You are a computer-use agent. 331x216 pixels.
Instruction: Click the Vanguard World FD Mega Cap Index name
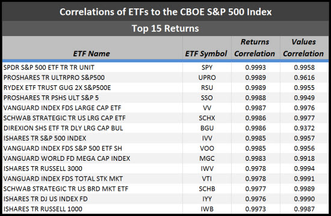click(67, 158)
